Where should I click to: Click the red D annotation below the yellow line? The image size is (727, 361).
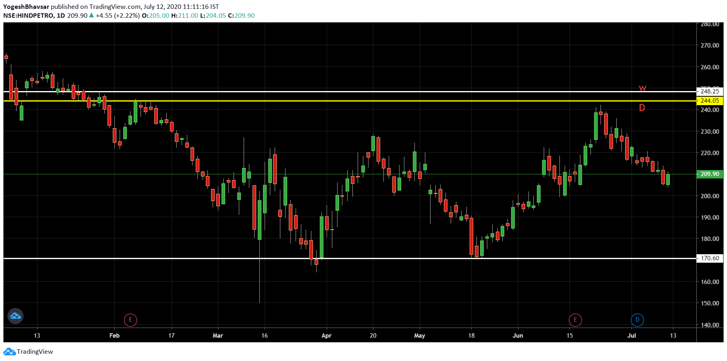(642, 108)
